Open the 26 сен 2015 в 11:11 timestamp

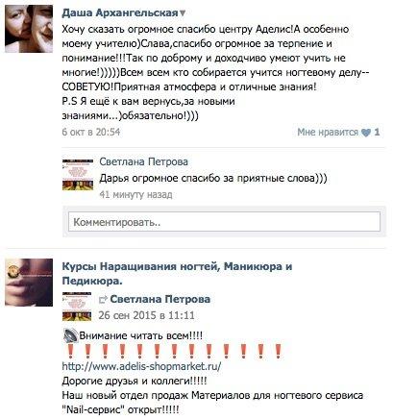(146, 315)
